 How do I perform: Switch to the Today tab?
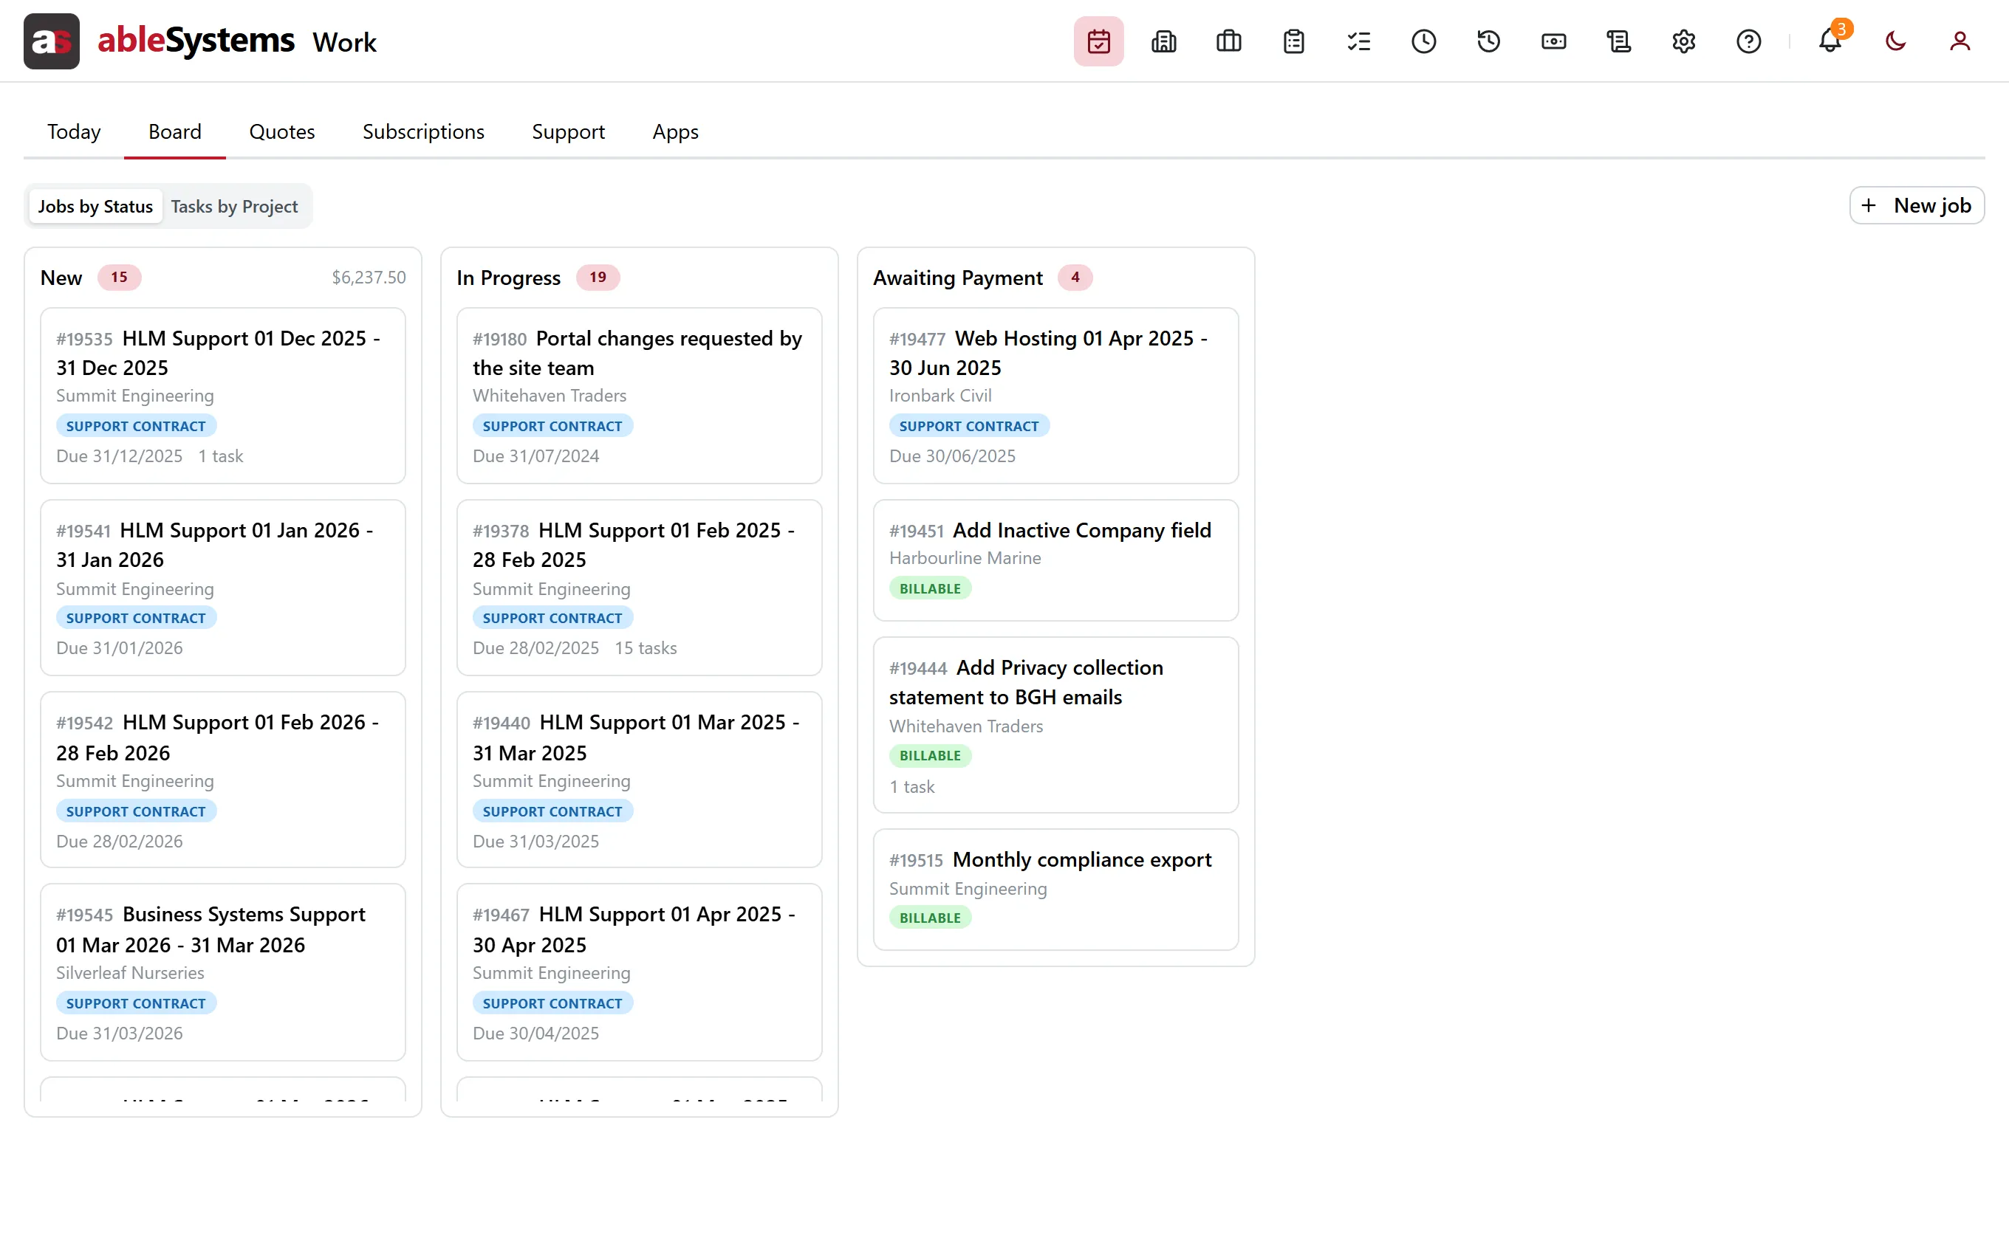74,132
